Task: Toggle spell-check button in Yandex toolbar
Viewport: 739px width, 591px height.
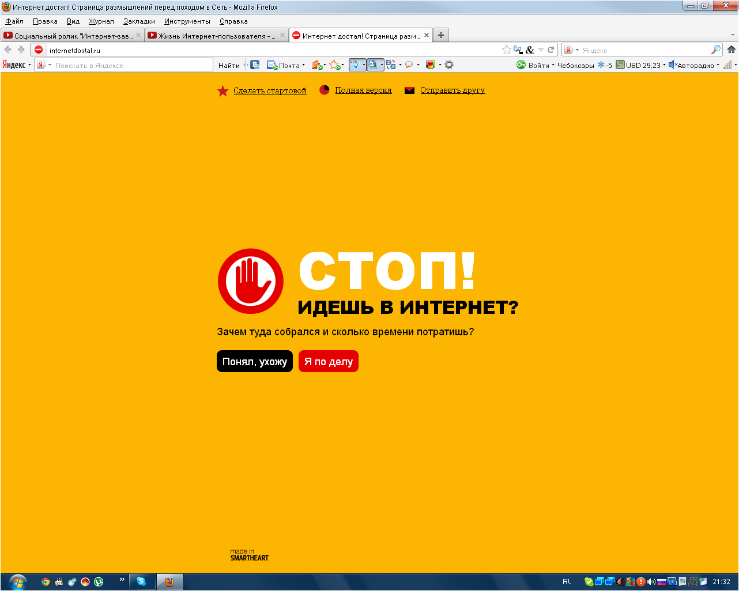Action: click(355, 65)
